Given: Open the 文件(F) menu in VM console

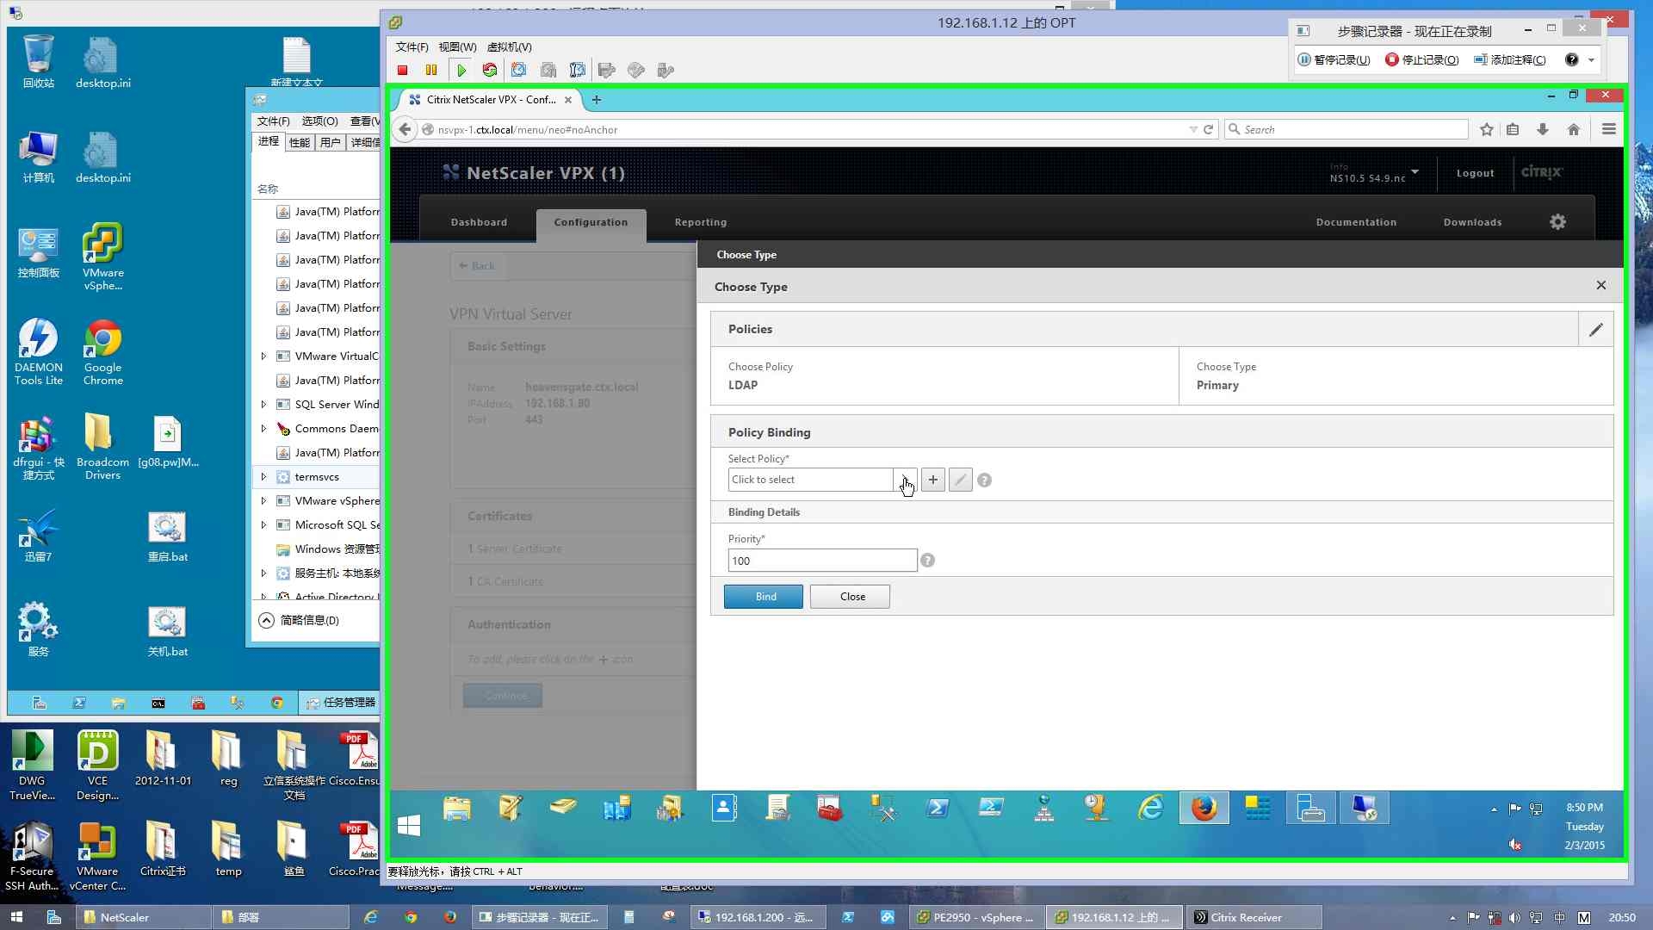Looking at the screenshot, I should point(412,46).
